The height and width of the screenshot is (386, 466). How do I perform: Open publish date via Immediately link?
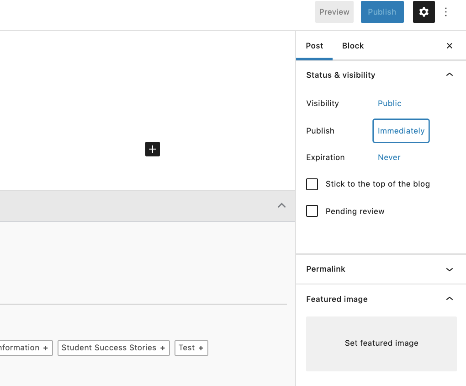point(401,131)
